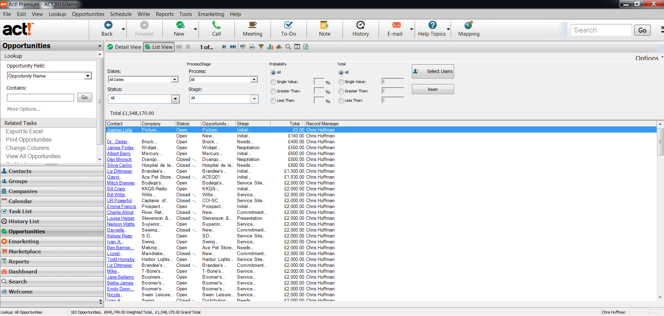Expand the Back button dropdown arrow
This screenshot has height=316, width=664.
click(123, 29)
